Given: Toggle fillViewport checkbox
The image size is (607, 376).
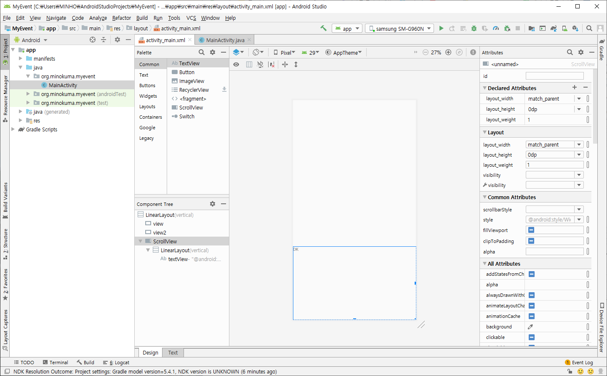Looking at the screenshot, I should point(531,230).
